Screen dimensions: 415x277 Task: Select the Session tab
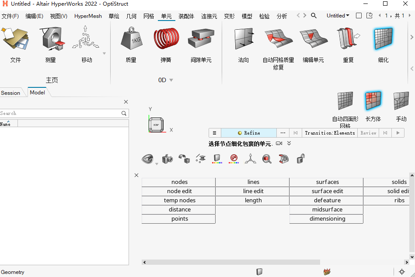tap(10, 93)
